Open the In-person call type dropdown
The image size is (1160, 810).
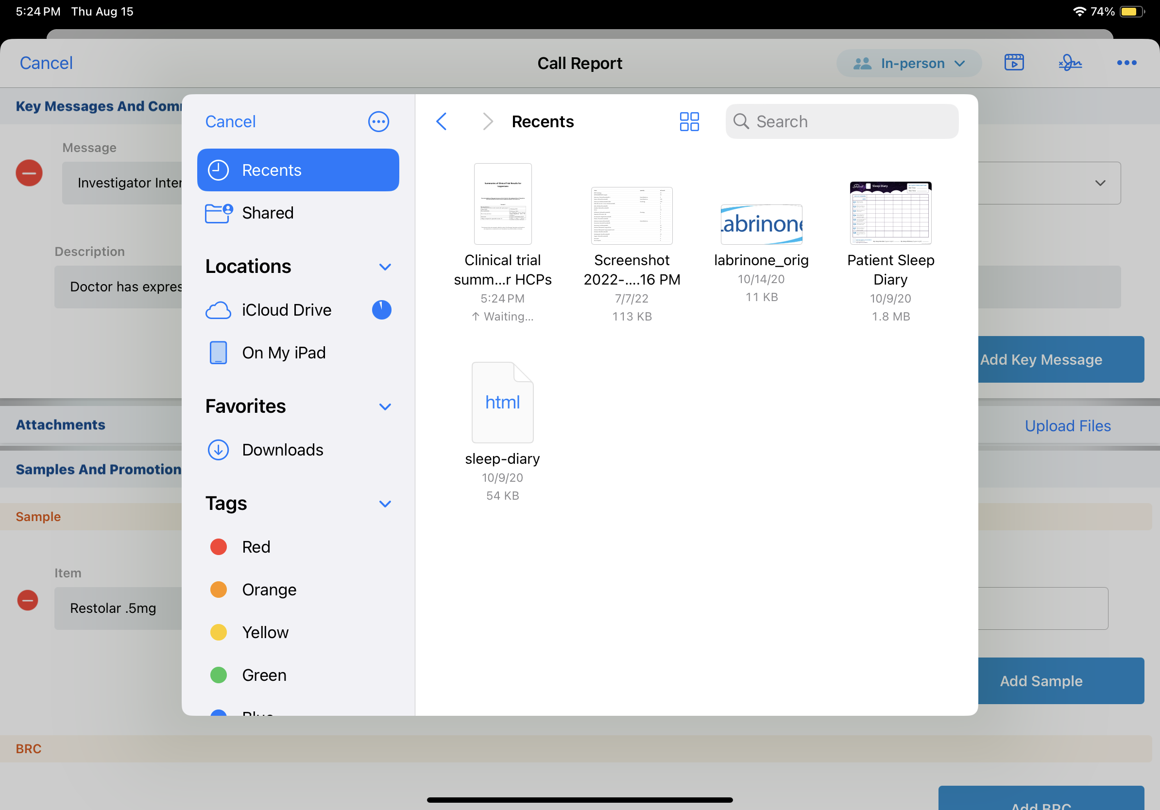[908, 63]
